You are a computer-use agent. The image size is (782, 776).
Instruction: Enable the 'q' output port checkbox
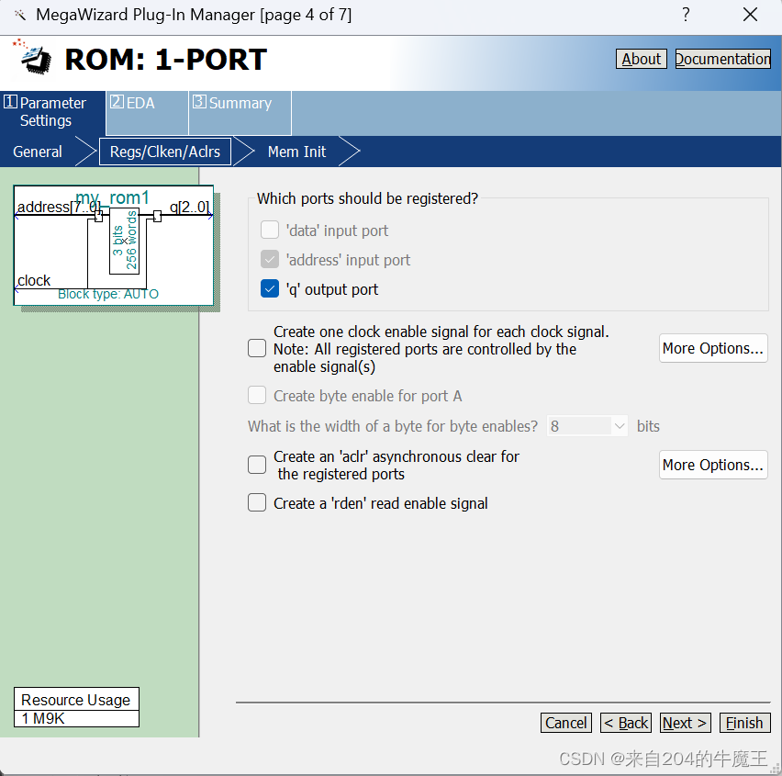[x=269, y=288]
